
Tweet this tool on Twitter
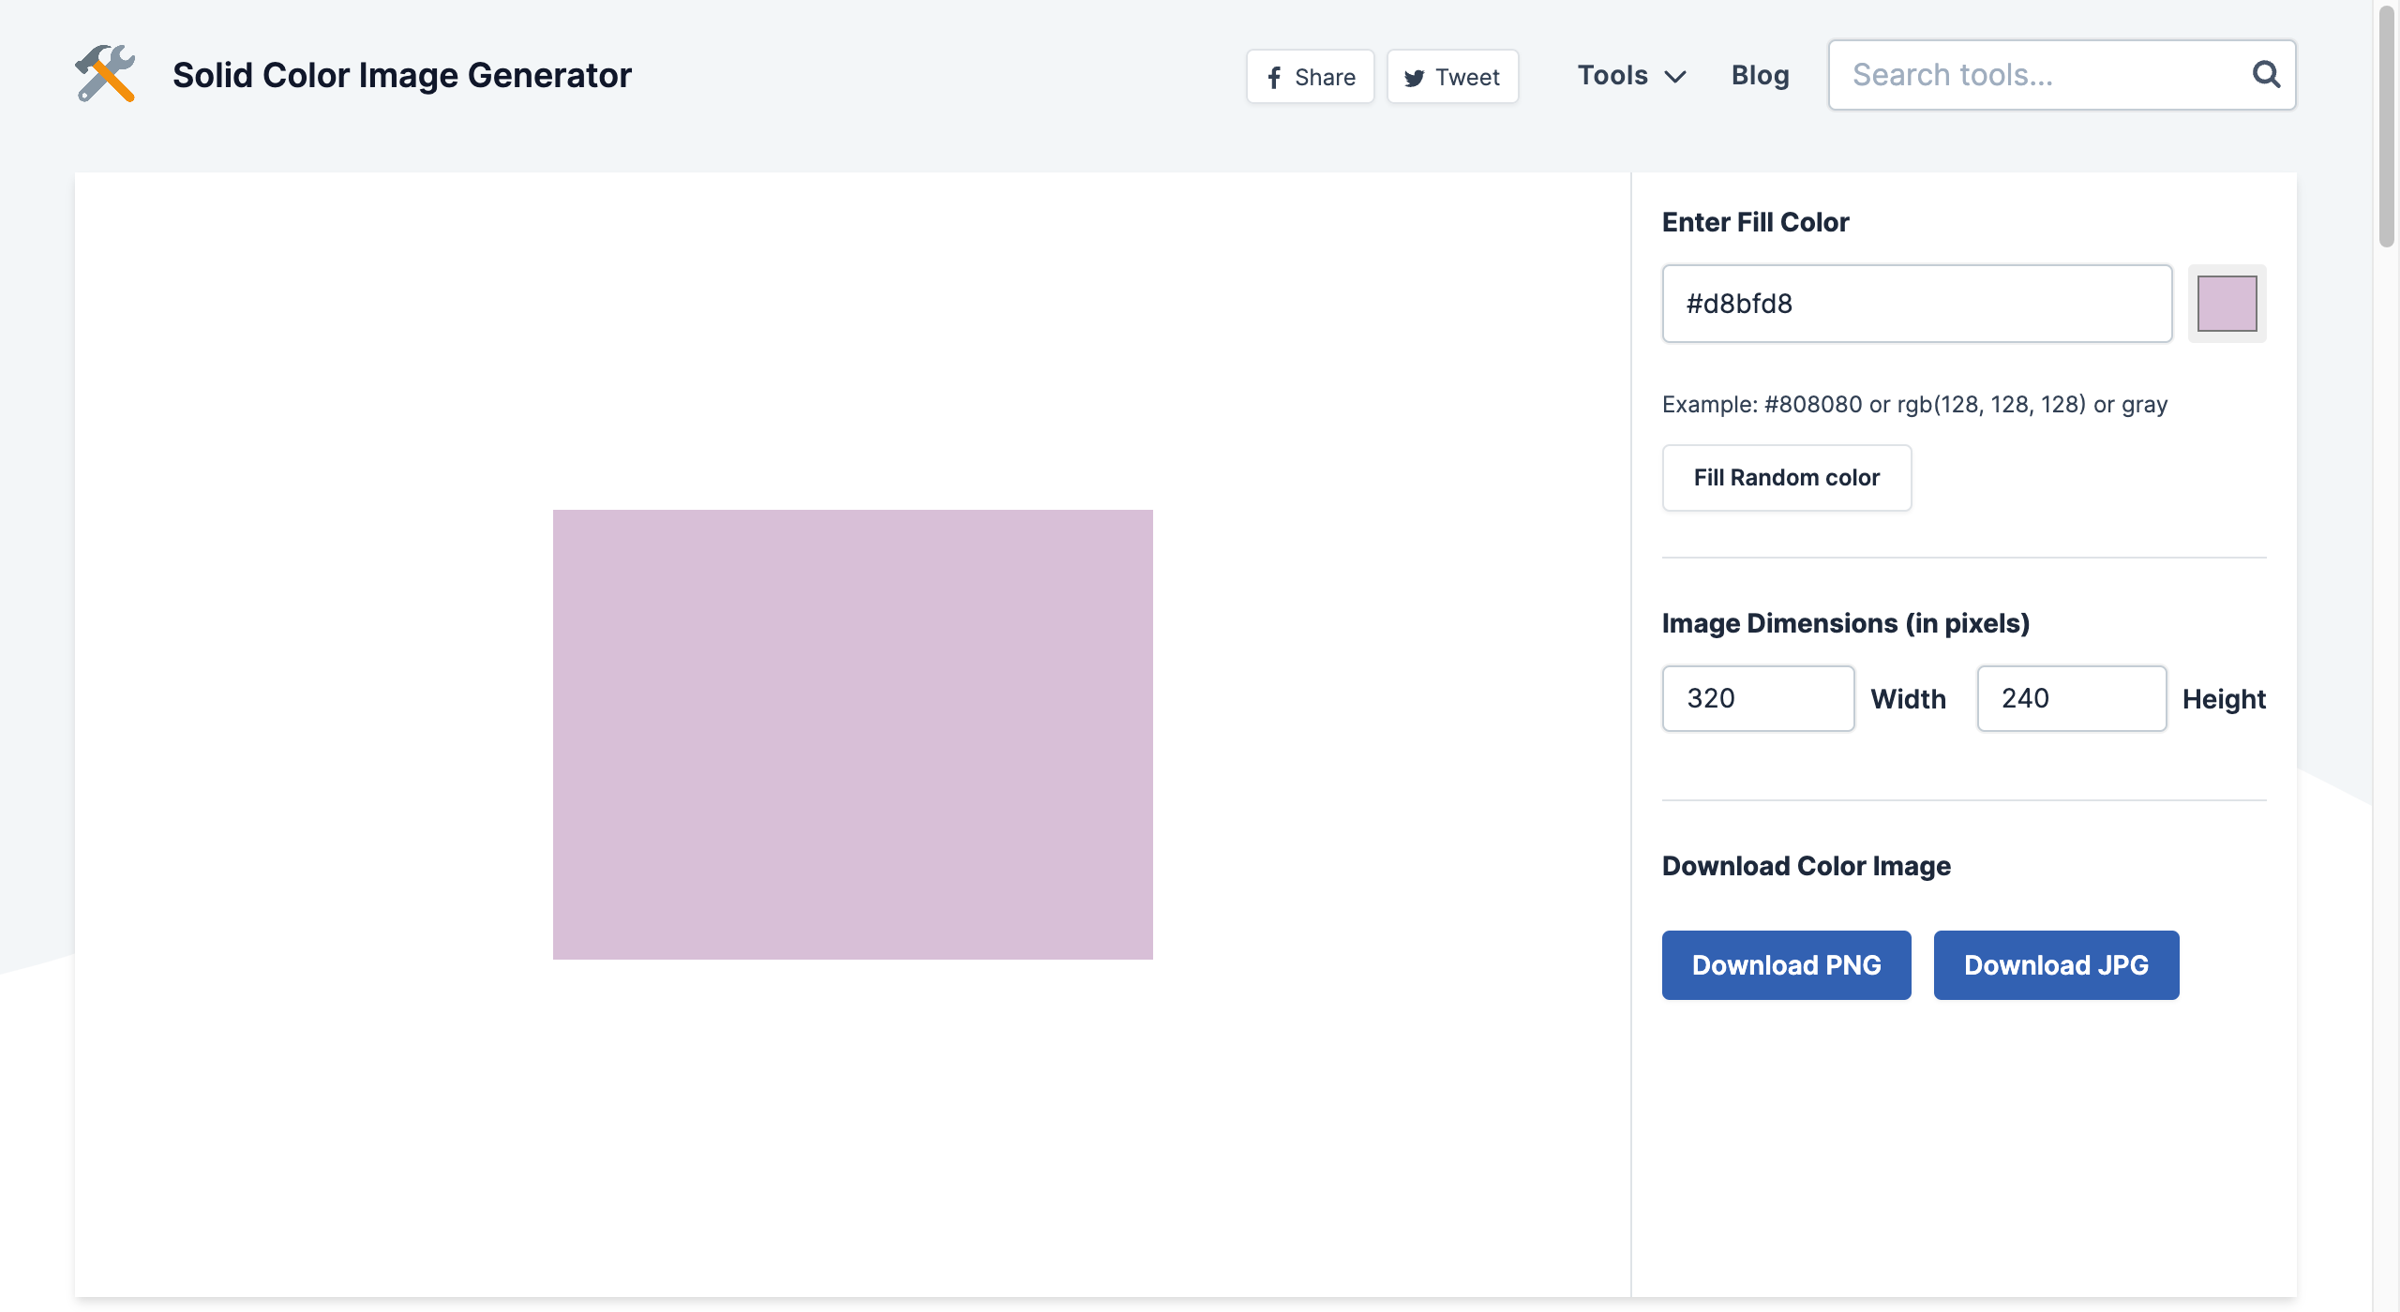[1452, 77]
